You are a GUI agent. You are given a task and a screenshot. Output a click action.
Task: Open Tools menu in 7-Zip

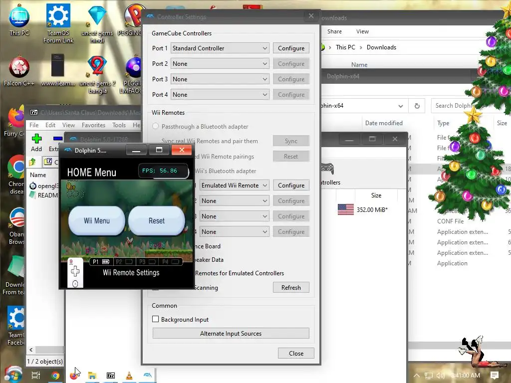click(119, 125)
